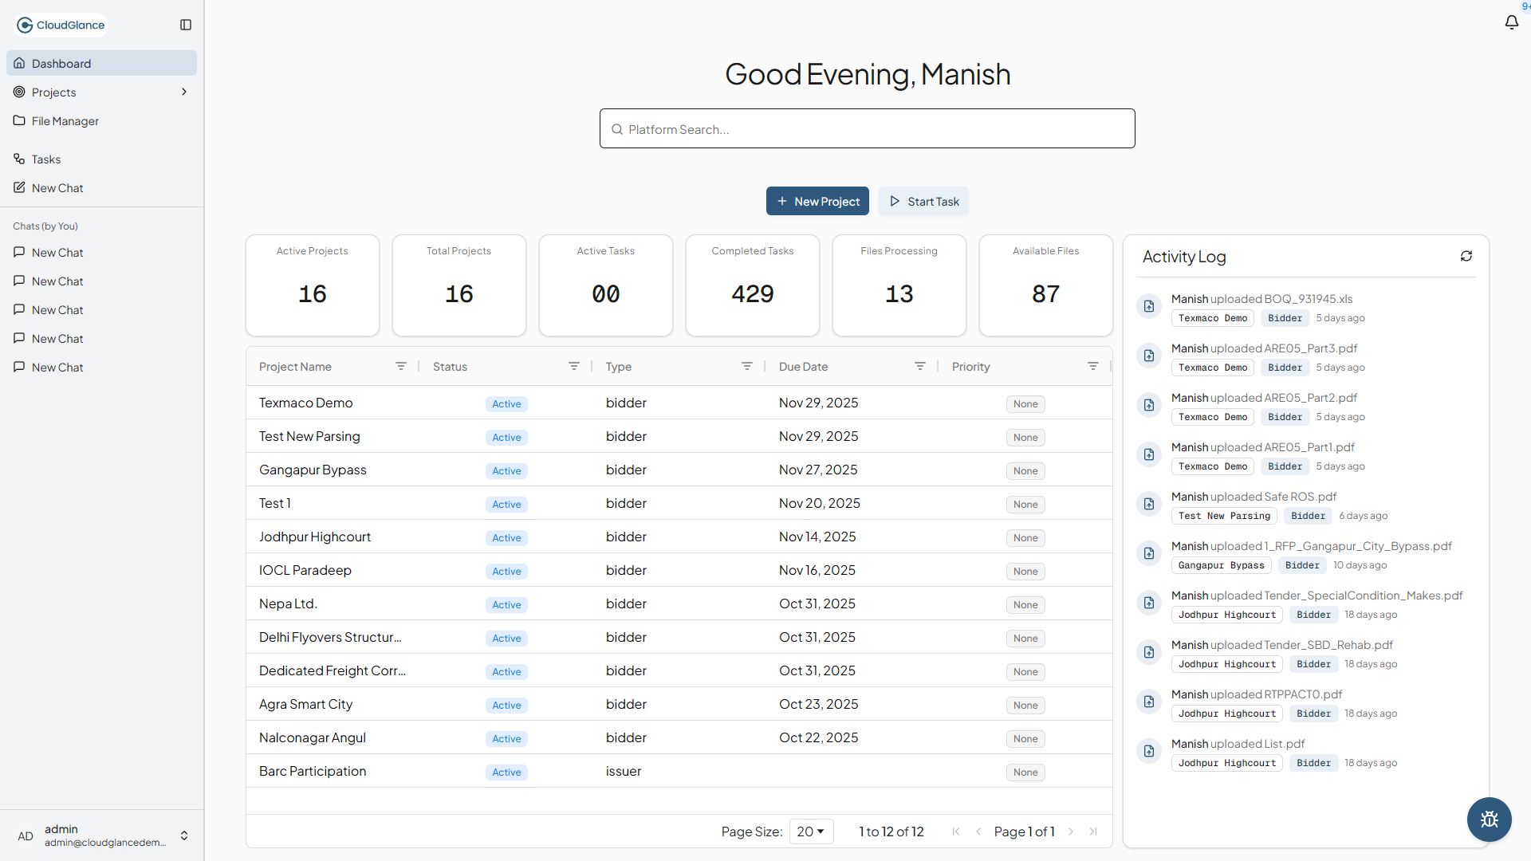Screen dimensions: 1531x861
Task: Open the Page Size dropdown
Action: pos(811,832)
